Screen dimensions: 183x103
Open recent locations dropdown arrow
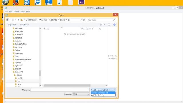16,20
